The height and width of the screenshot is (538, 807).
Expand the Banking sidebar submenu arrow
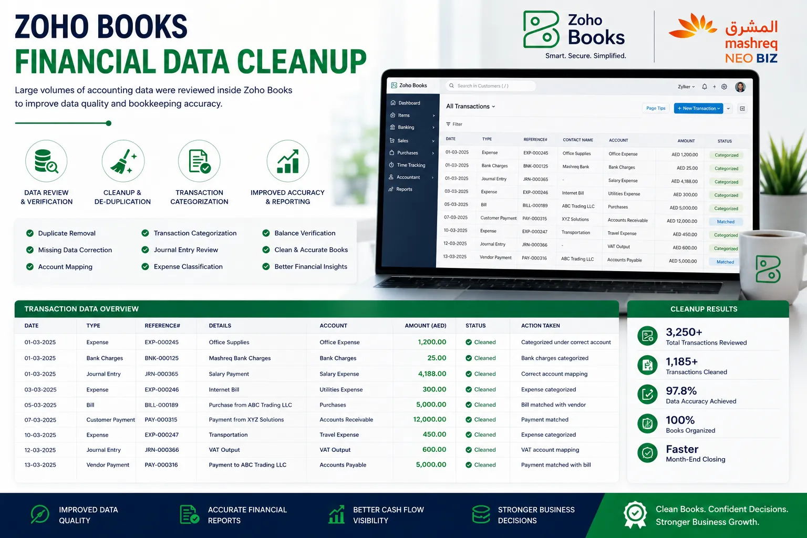(433, 128)
